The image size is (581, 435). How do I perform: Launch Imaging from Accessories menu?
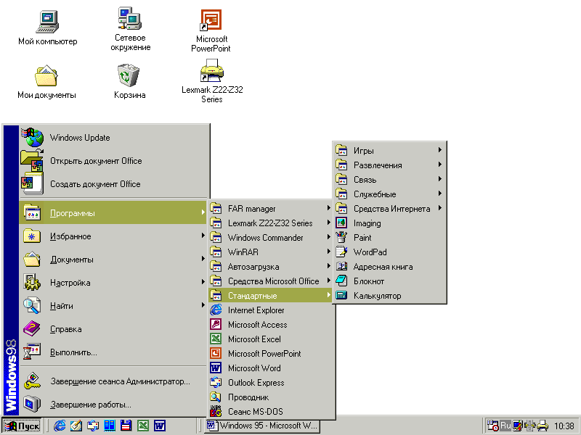389,223
